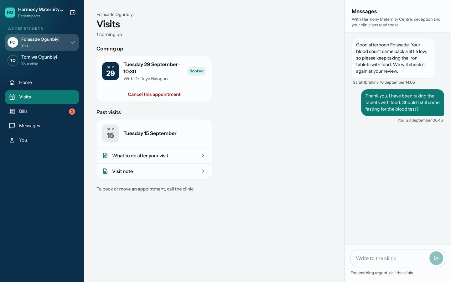Click the FO avatar for Folasade
Image resolution: width=451 pixels, height=282 pixels.
pos(13,42)
